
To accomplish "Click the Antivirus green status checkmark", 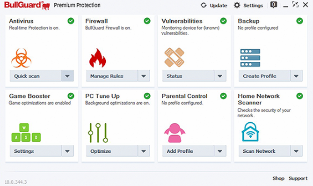I will pos(71,21).
